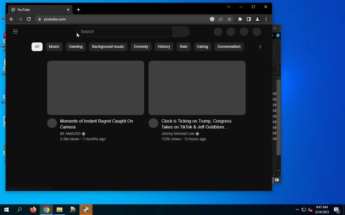Select the Rain filter chip
Image resolution: width=345 pixels, height=215 pixels.
(184, 46)
